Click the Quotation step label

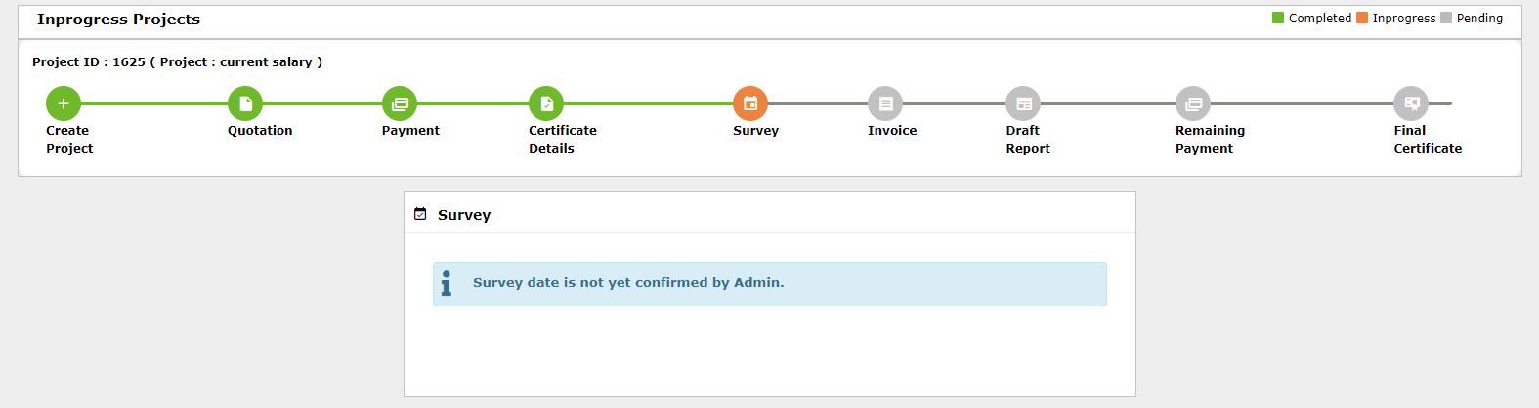pos(260,131)
